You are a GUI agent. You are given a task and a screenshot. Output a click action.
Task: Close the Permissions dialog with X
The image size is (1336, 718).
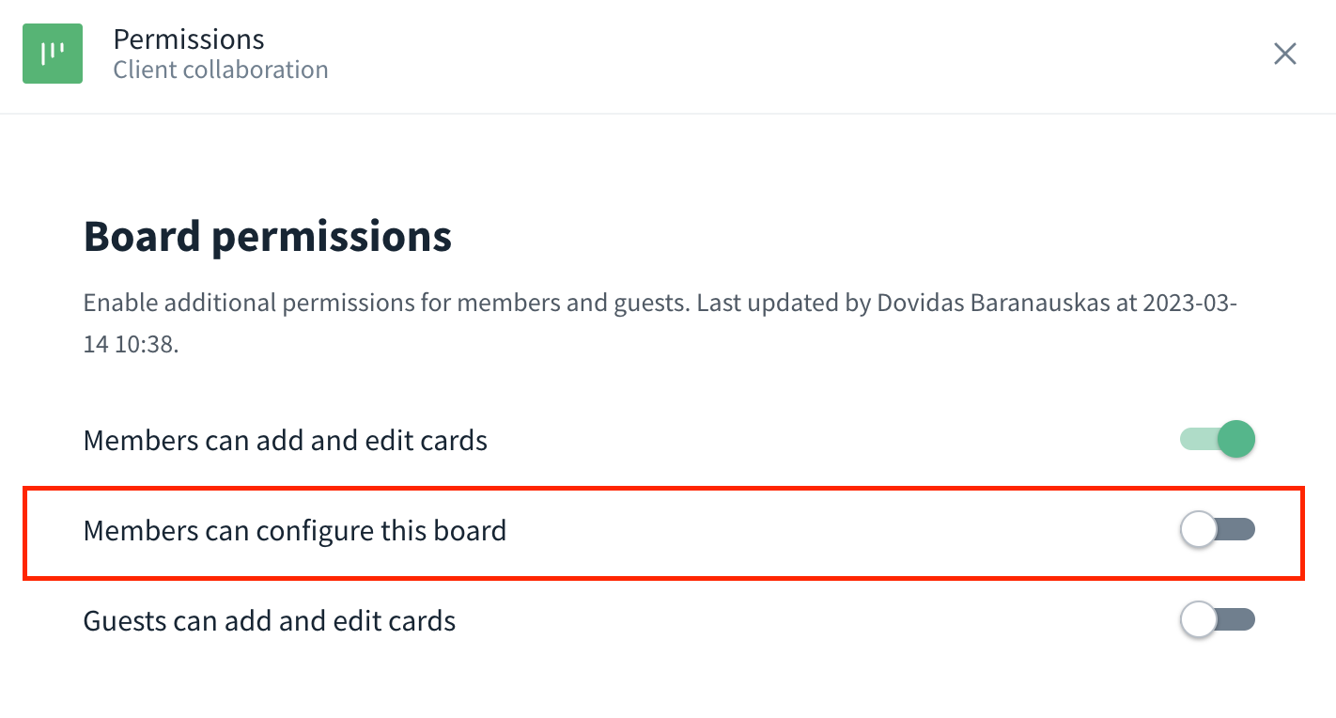point(1284,54)
